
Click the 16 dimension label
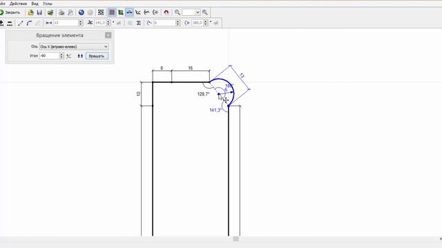[191, 68]
